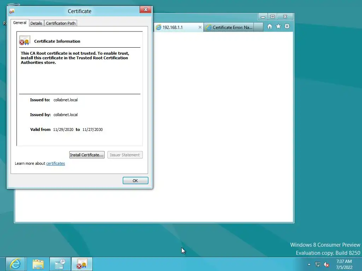Open the Tools gear menu in Internet Explorer
The image size is (362, 271).
click(x=287, y=26)
